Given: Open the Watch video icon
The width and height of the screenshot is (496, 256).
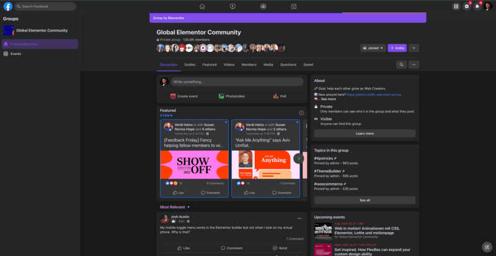Looking at the screenshot, I should [x=232, y=6].
